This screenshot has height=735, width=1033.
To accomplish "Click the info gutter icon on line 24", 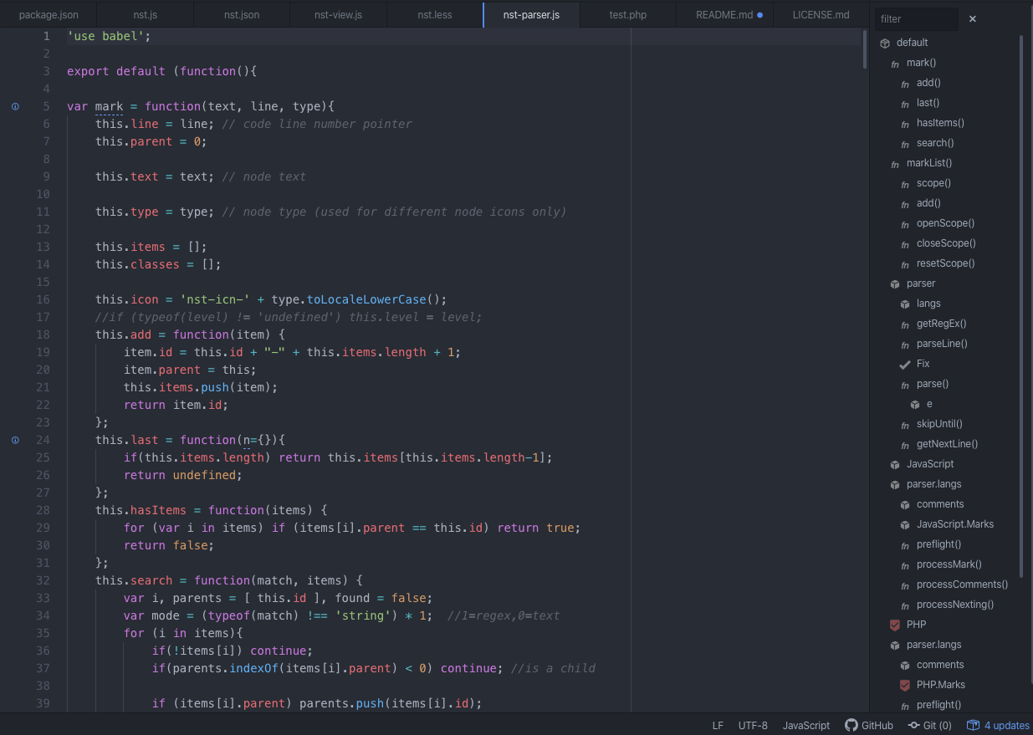I will pyautogui.click(x=15, y=440).
